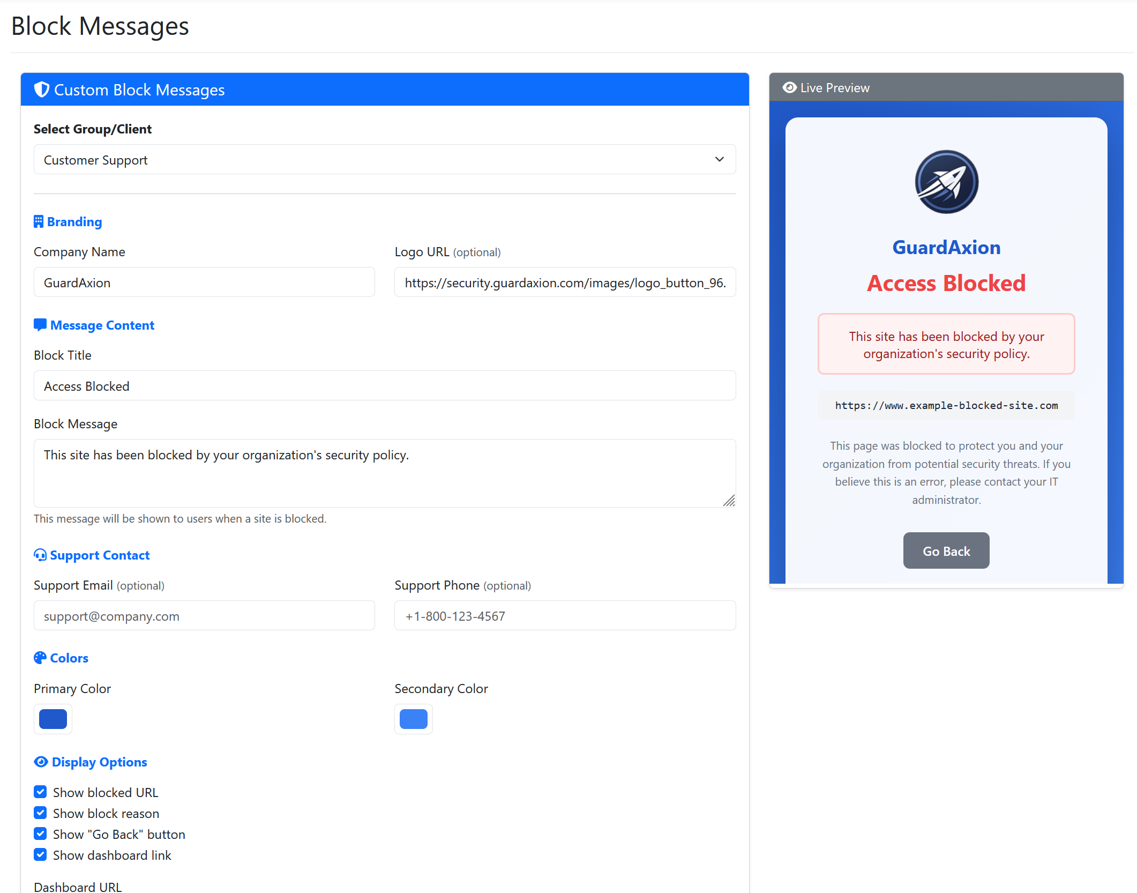Uncheck Show block reason
1137x893 pixels.
click(x=40, y=813)
